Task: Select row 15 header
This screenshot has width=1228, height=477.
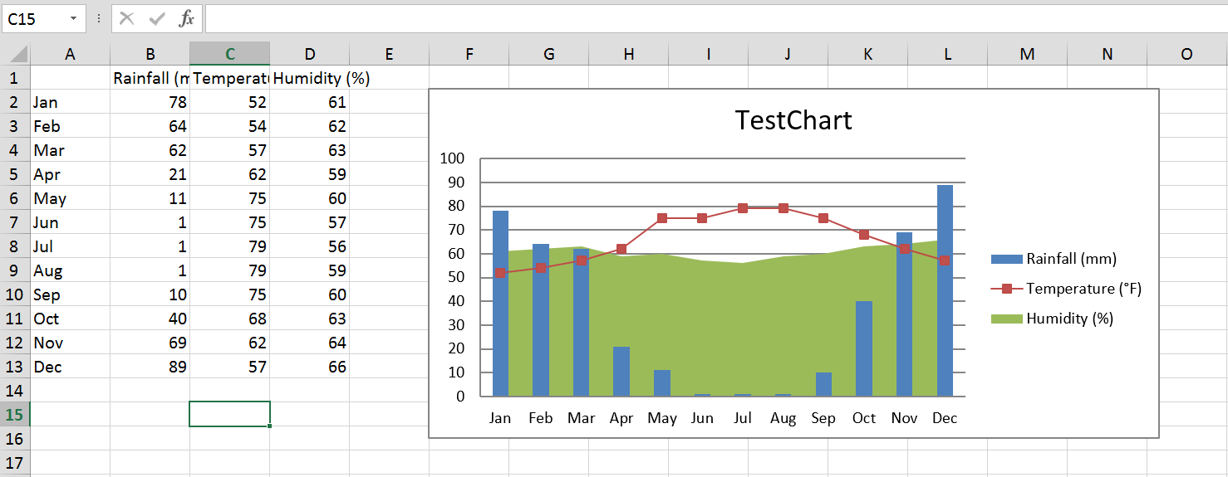Action: [x=15, y=414]
